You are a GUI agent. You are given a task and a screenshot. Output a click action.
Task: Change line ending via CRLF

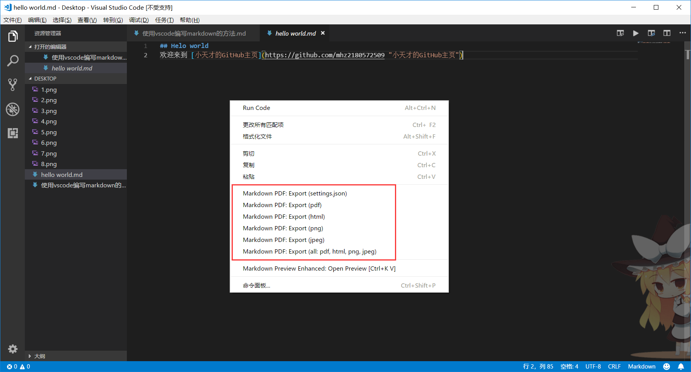(614, 367)
